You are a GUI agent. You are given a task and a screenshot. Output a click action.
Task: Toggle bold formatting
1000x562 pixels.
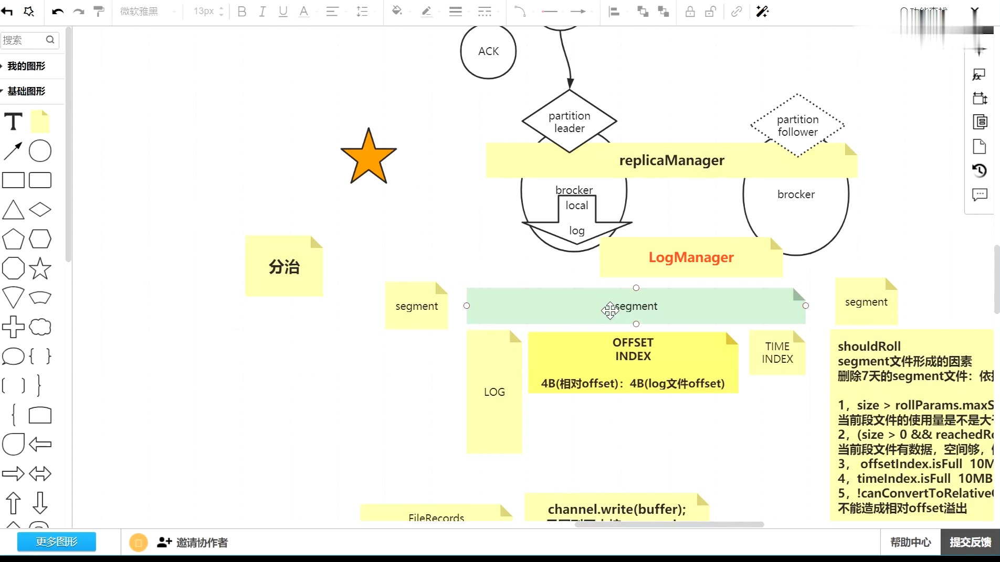[242, 12]
